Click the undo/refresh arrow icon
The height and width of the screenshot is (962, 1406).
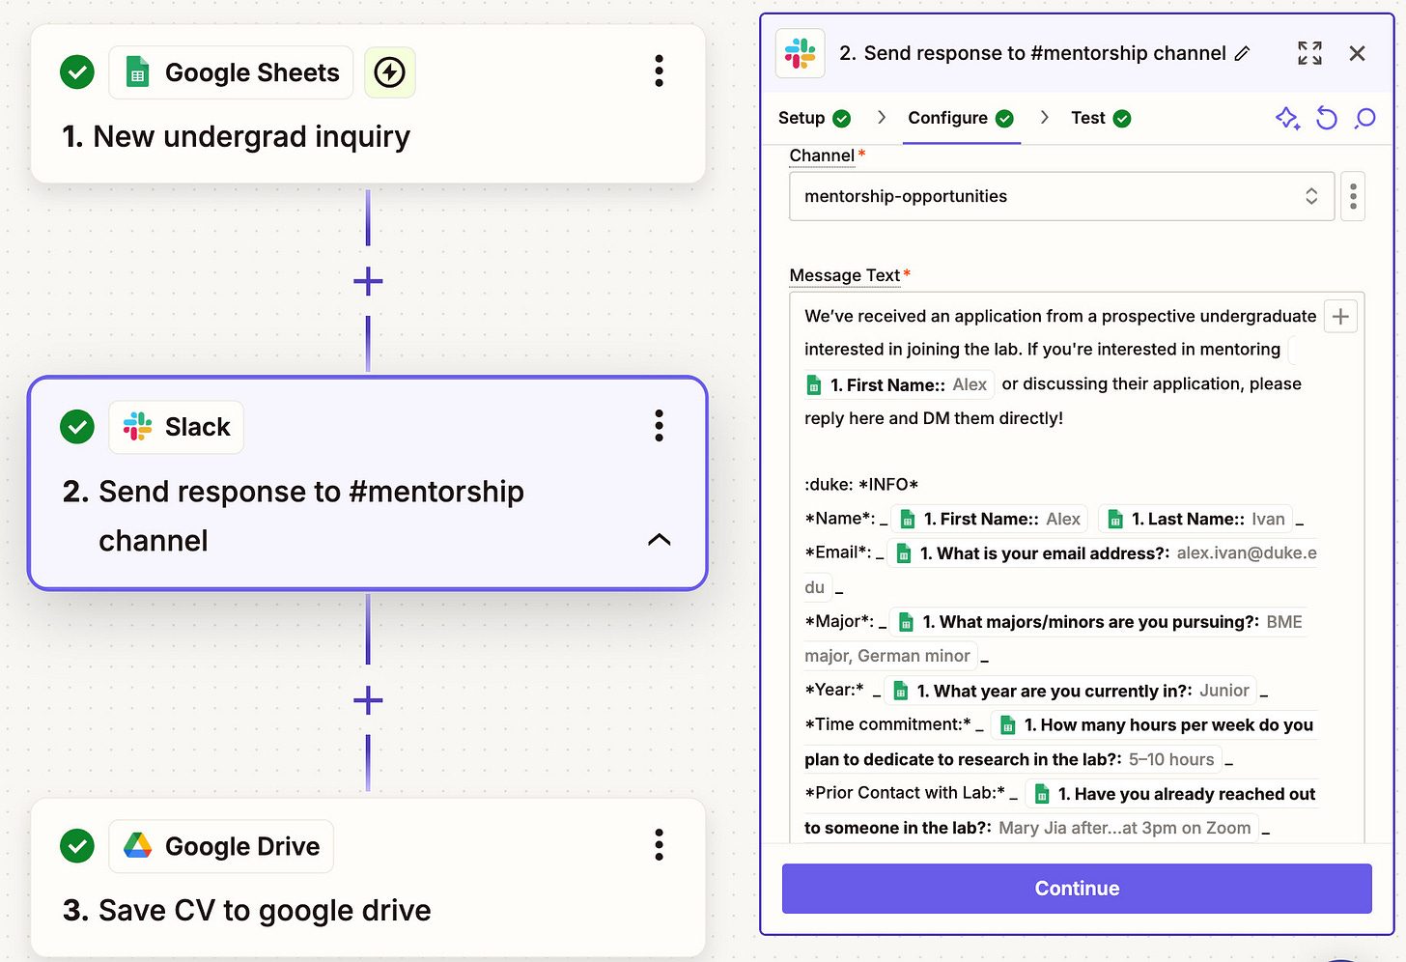(x=1327, y=118)
